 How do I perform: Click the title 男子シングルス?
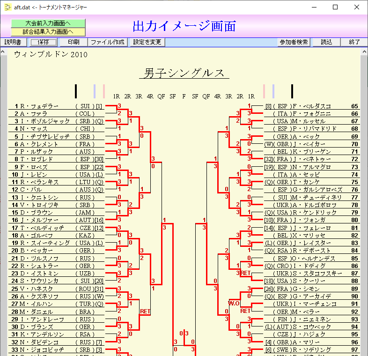184,73
